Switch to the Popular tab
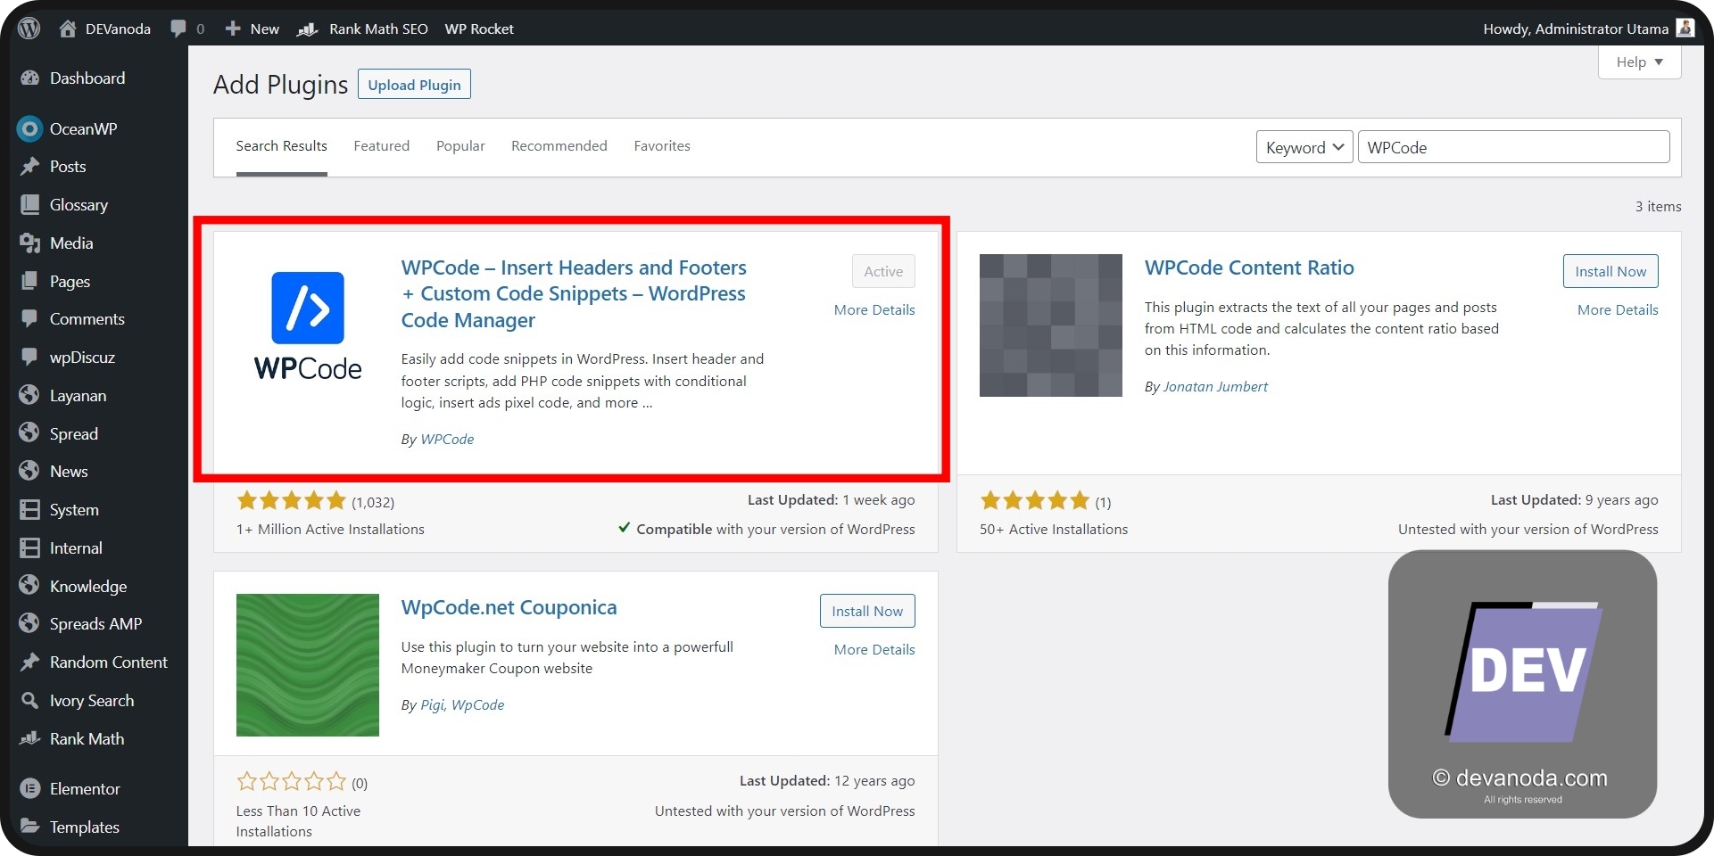The width and height of the screenshot is (1714, 856). point(460,146)
